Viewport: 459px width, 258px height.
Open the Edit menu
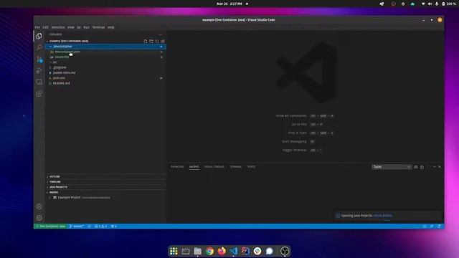45,27
